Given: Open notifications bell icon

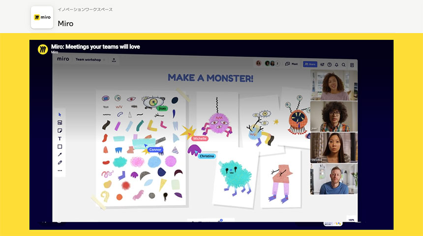Looking at the screenshot, I should tap(336, 65).
